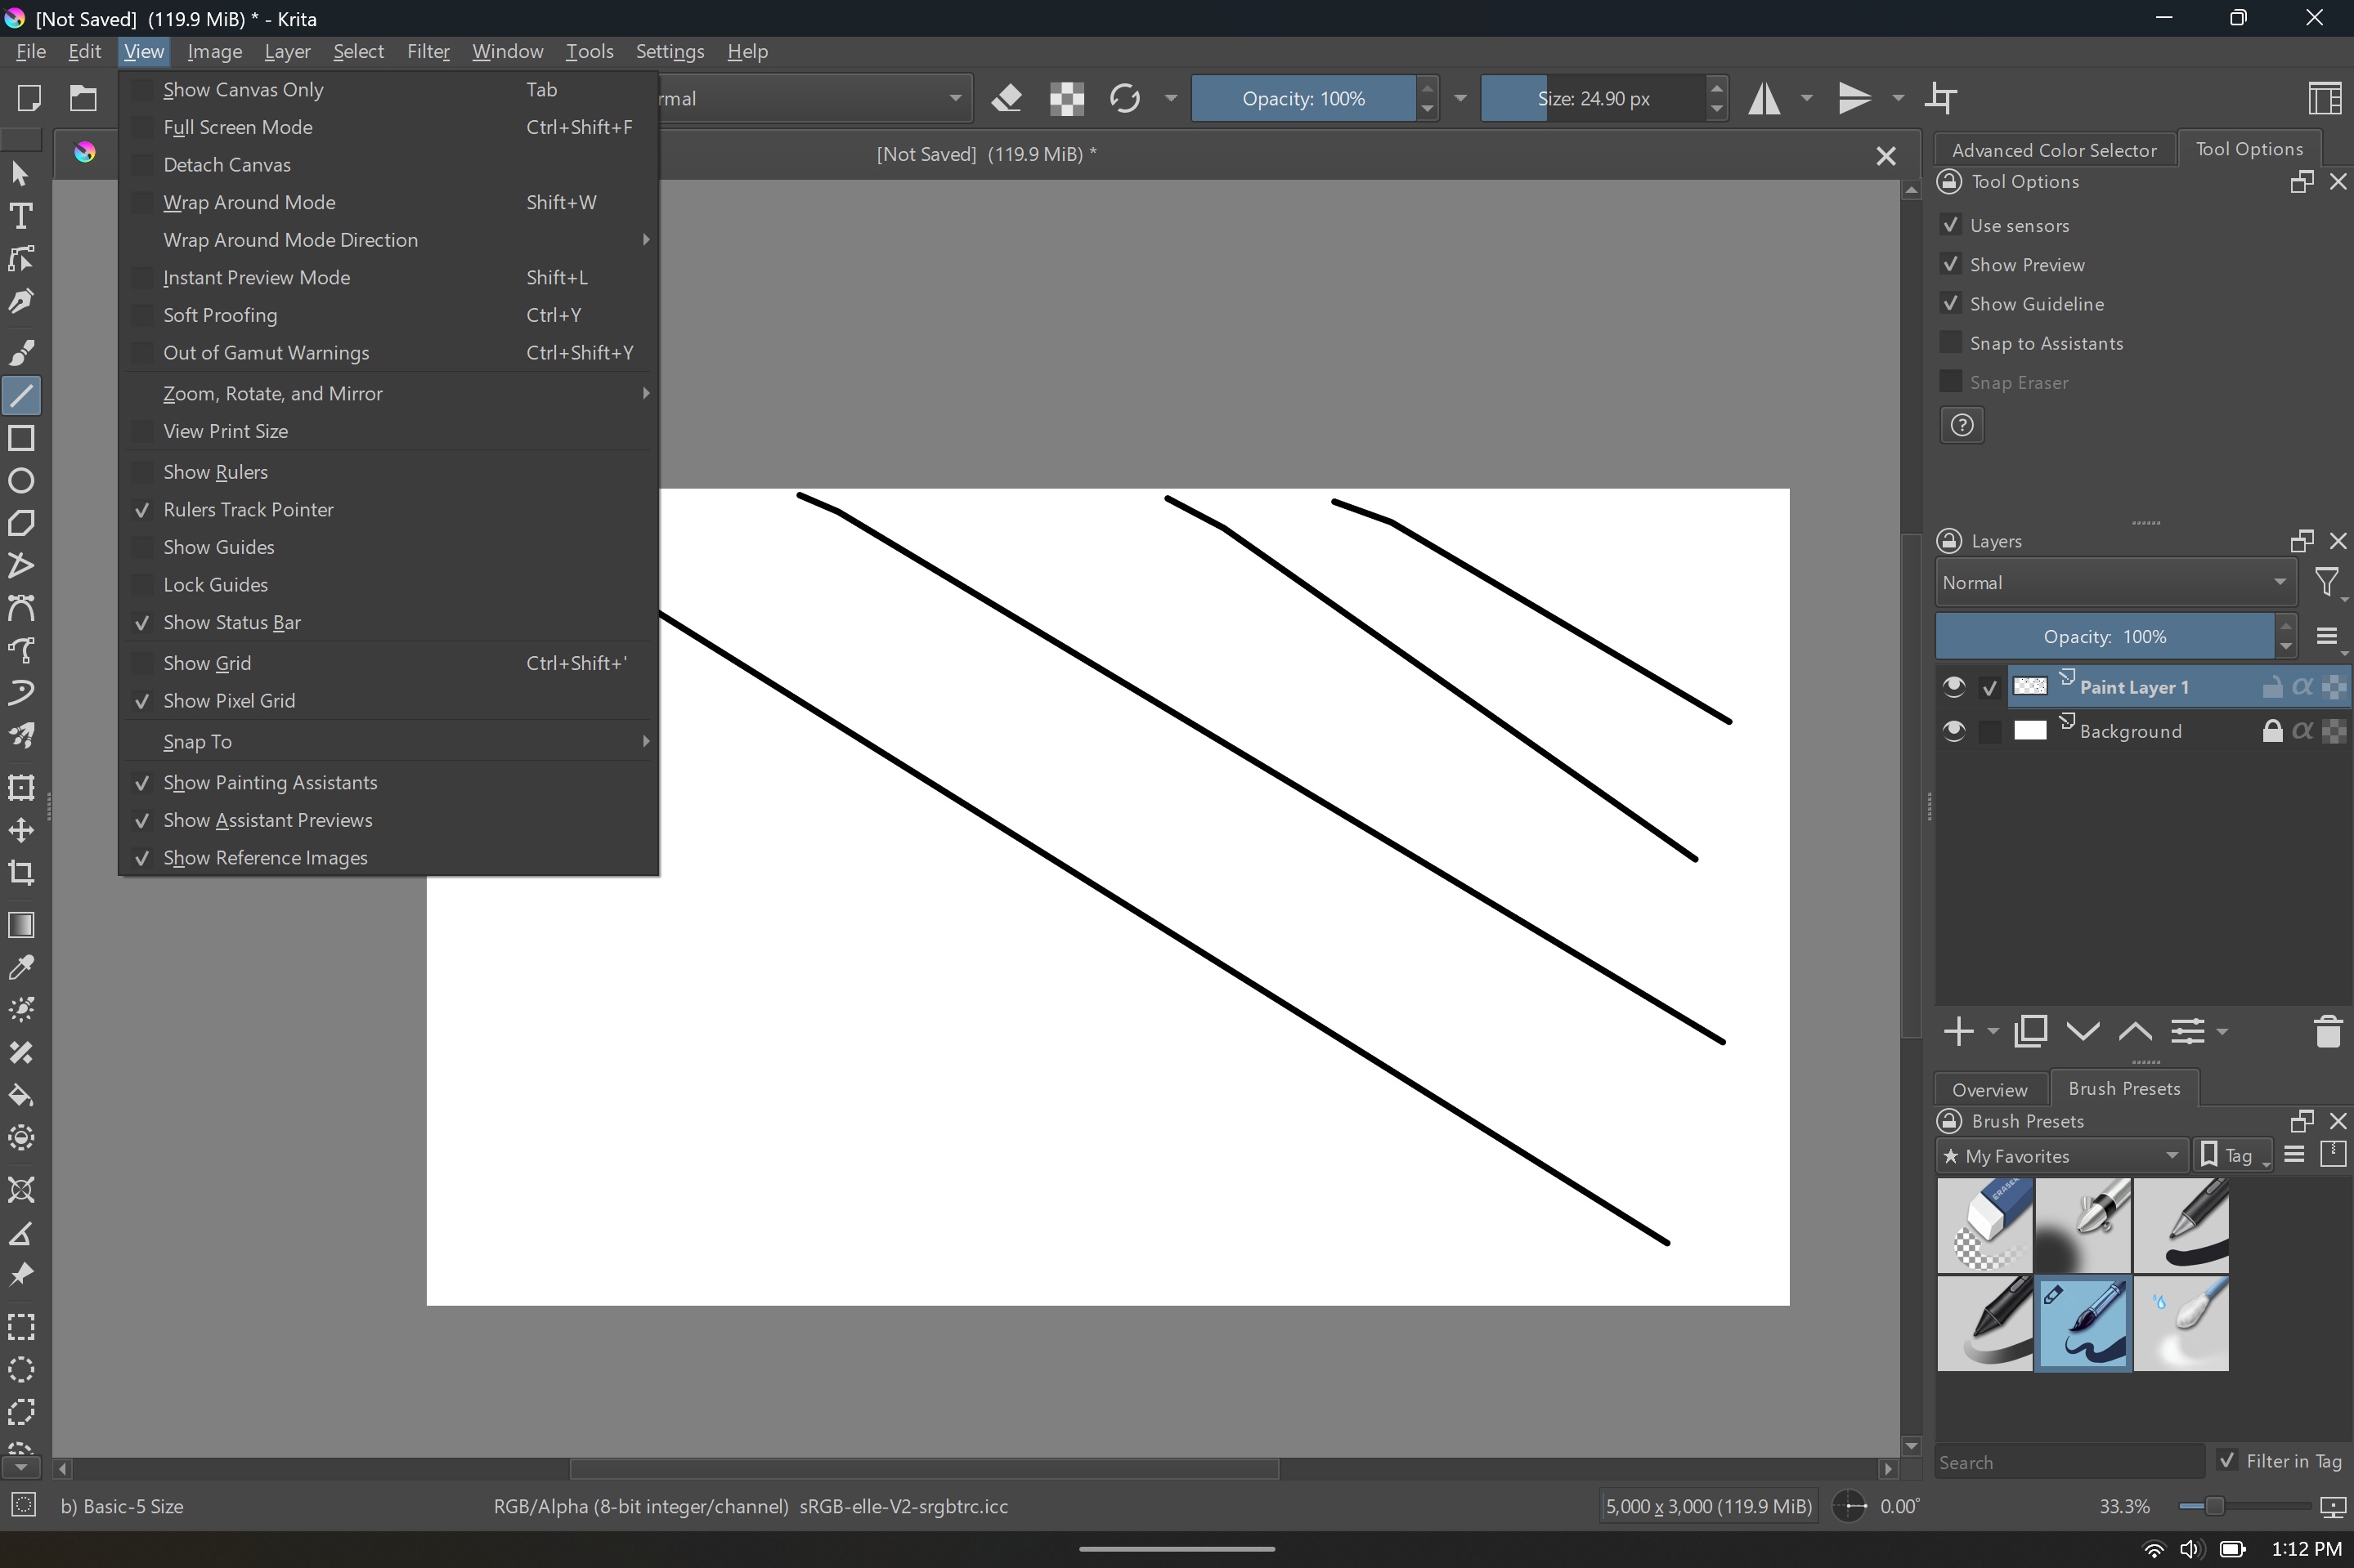Enable Snap to Assistants in Tool Options
The width and height of the screenshot is (2354, 1568).
[1952, 342]
